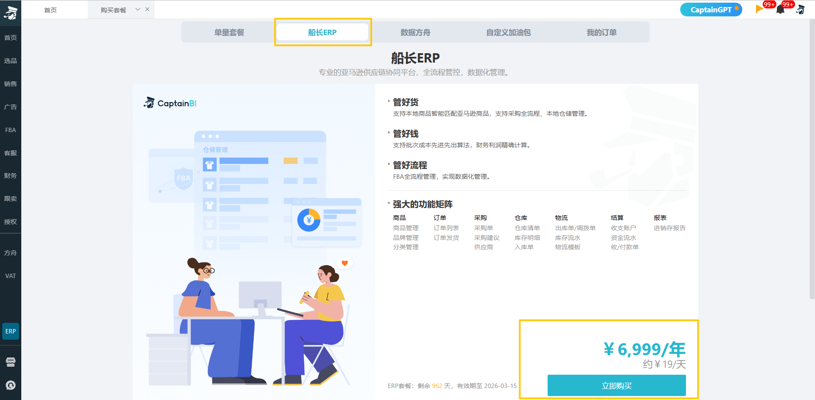Click the 订单发货 feature text

[x=446, y=238]
